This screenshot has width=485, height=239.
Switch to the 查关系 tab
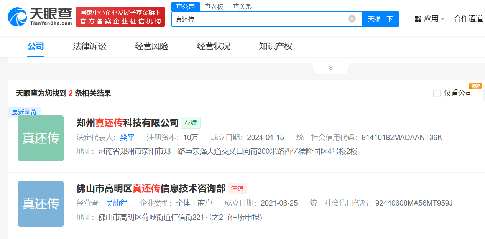[242, 7]
